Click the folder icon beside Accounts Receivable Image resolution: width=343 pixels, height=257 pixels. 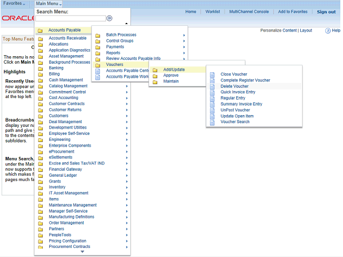click(40, 39)
